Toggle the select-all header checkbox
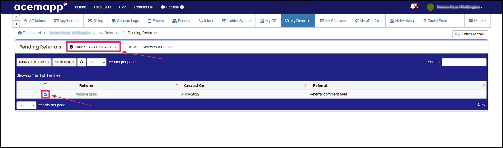503x148 pixels. coord(45,85)
